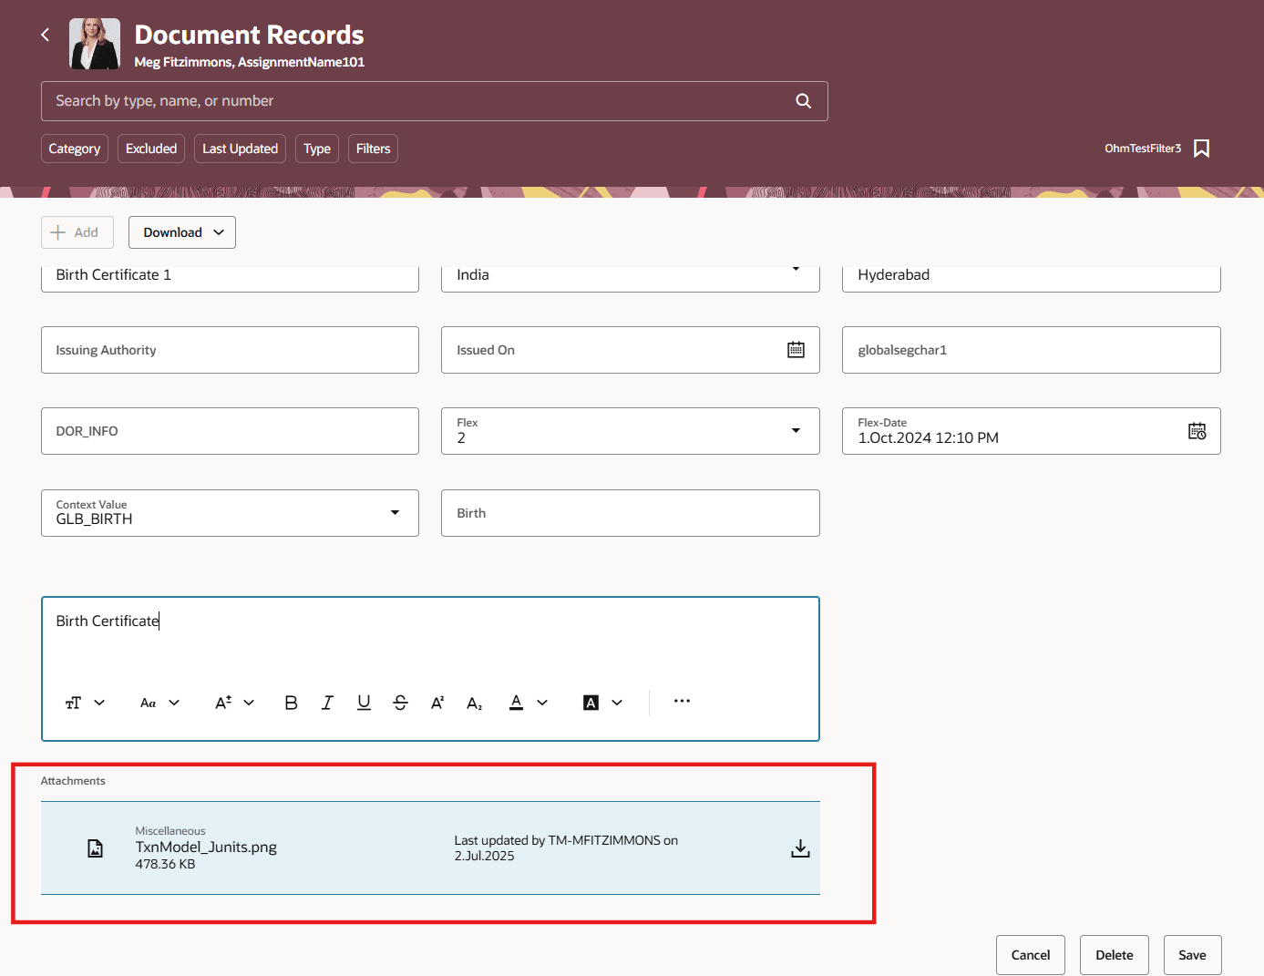
Task: Click the font color A icon
Action: click(516, 703)
